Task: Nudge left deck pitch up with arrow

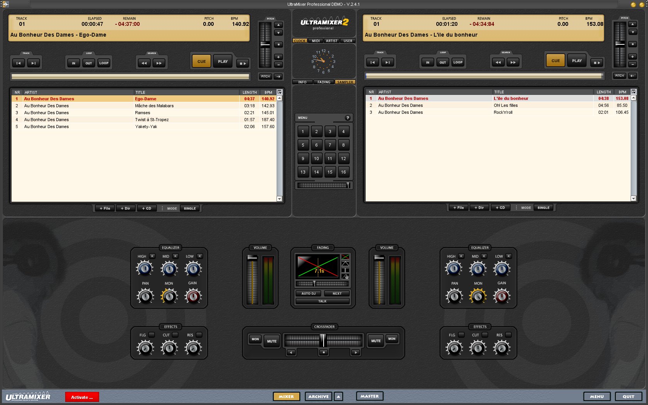Action: (278, 25)
